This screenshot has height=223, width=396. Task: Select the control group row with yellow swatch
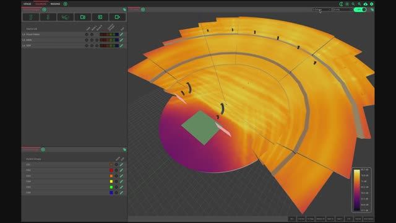coord(74,181)
